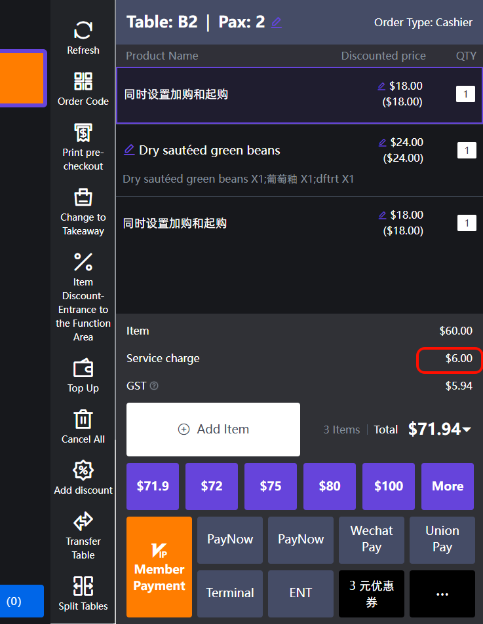Open the Top Up wallet icon

pyautogui.click(x=83, y=369)
